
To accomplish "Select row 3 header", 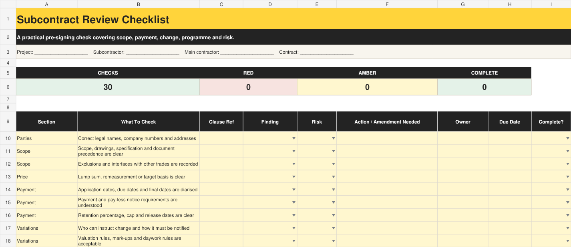I will click(8, 52).
